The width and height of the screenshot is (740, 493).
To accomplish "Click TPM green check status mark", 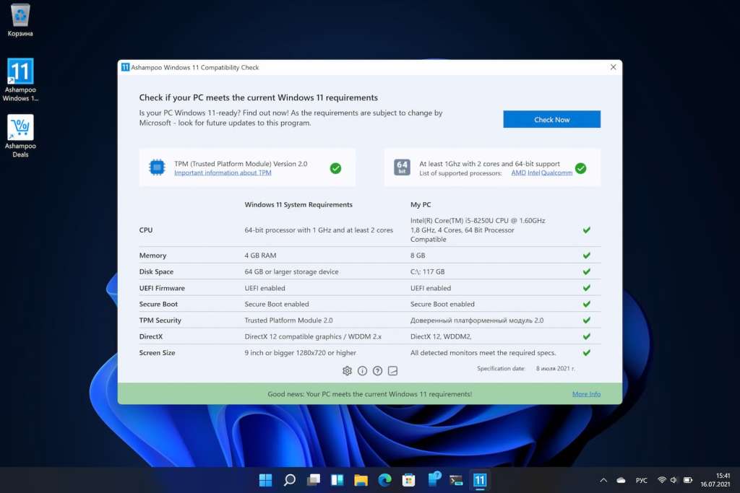I will 335,168.
